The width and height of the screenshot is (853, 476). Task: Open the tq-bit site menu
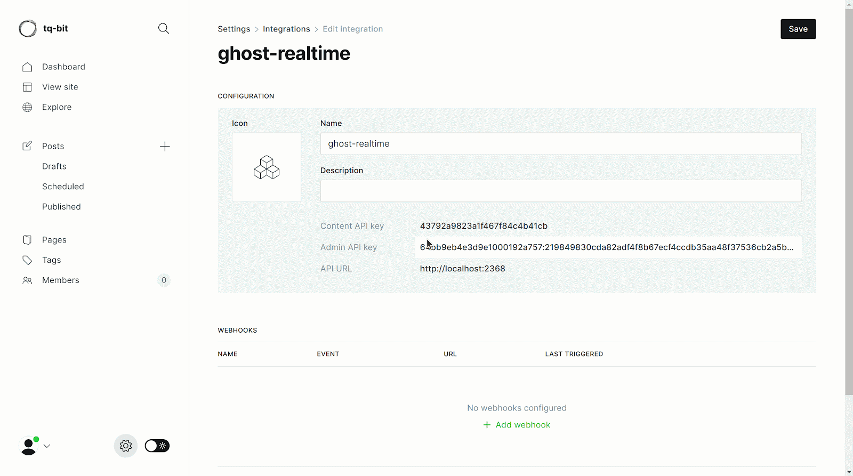(x=55, y=29)
